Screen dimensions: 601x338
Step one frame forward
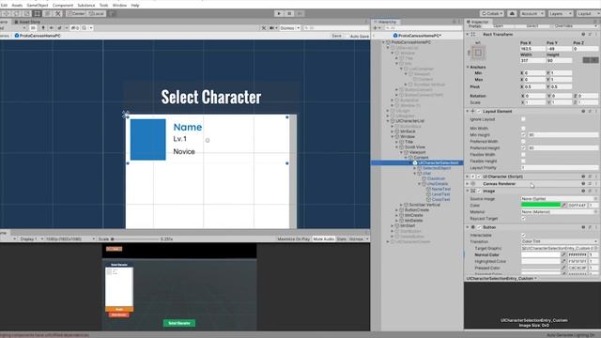click(300, 13)
